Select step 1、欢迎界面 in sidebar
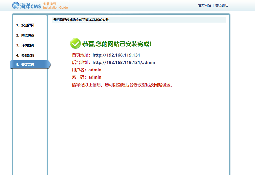Viewport: 255px width, 175px height. pos(25,25)
